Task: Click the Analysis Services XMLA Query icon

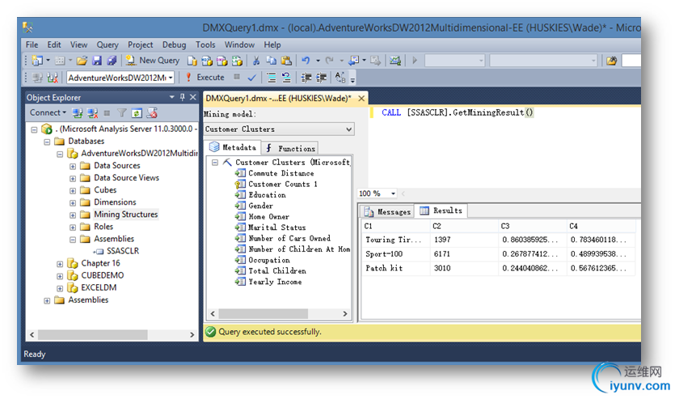Action: (237, 61)
